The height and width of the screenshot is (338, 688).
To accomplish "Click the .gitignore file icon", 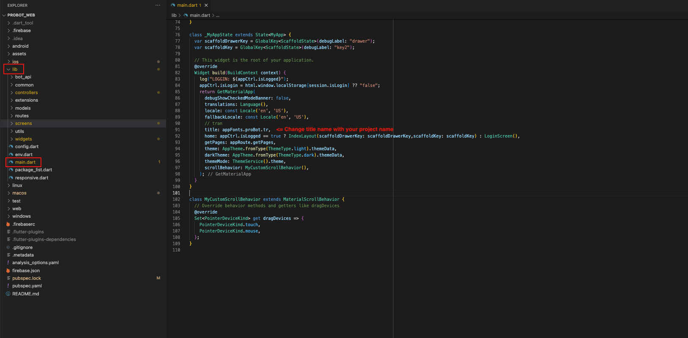I will [x=8, y=248].
